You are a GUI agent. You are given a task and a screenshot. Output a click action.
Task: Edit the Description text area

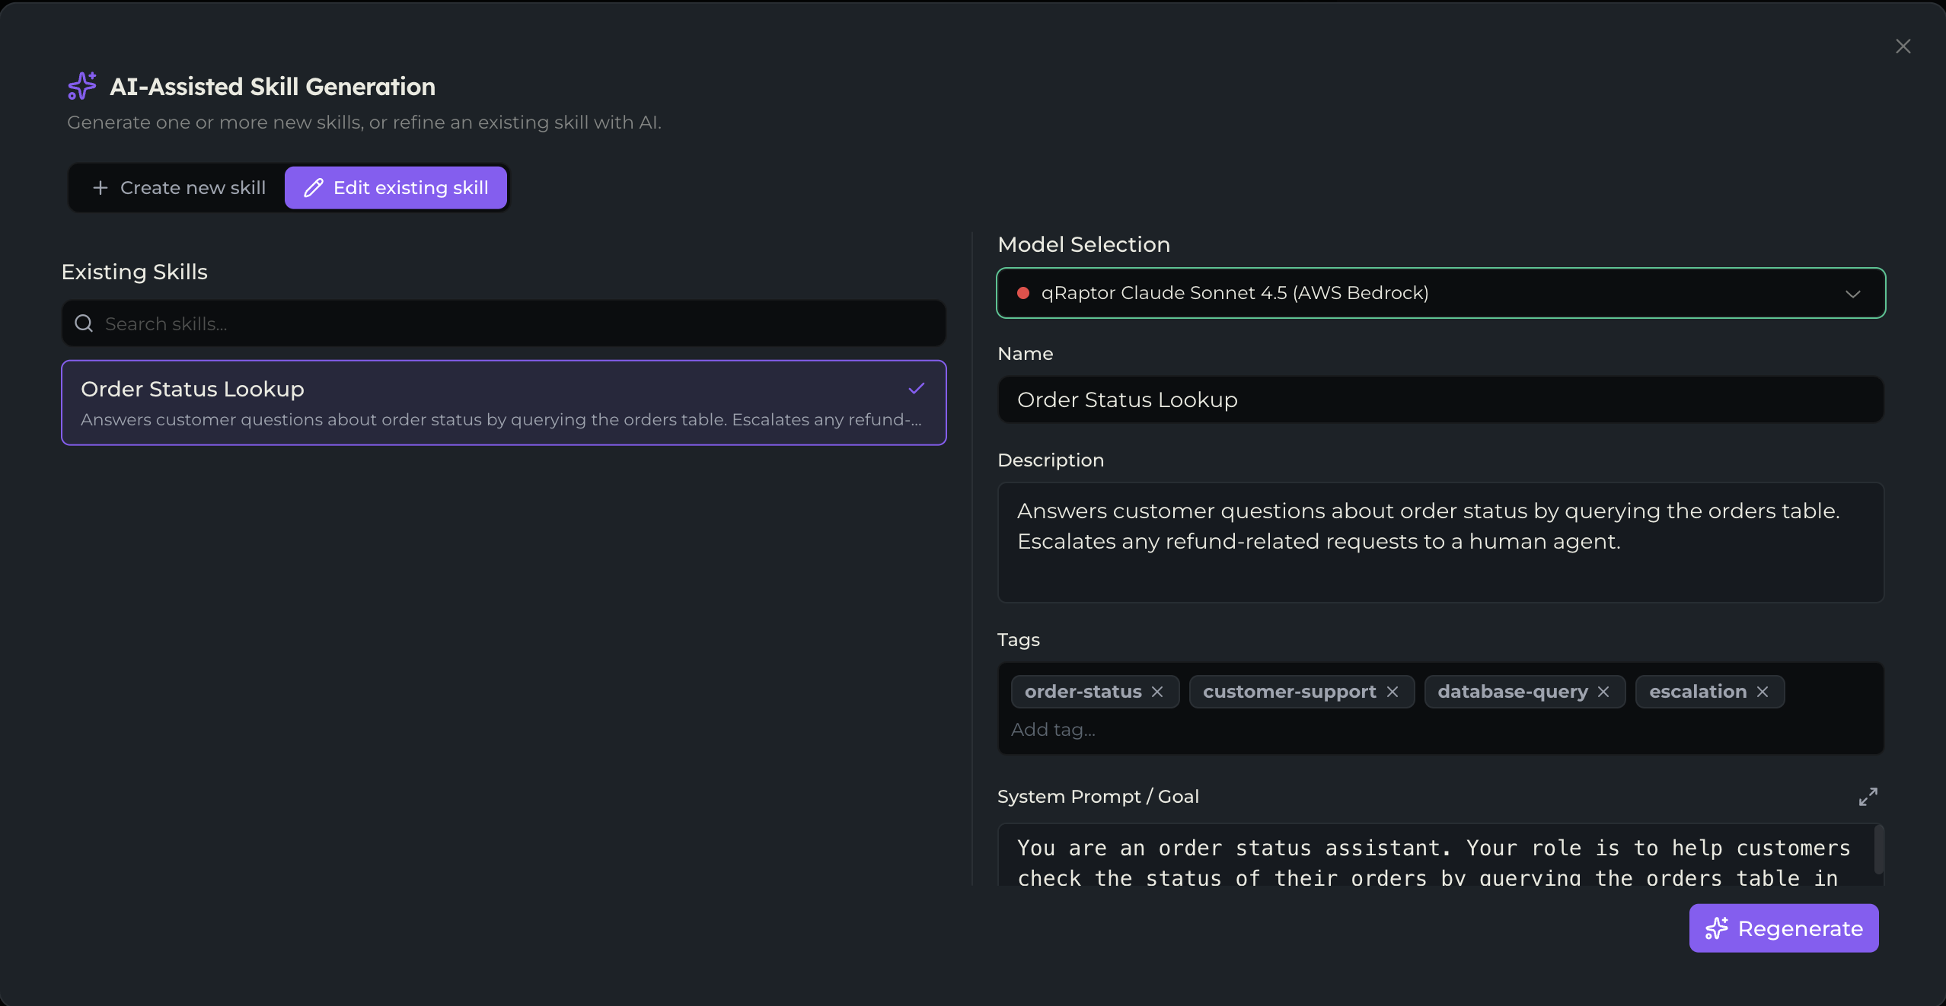point(1440,543)
